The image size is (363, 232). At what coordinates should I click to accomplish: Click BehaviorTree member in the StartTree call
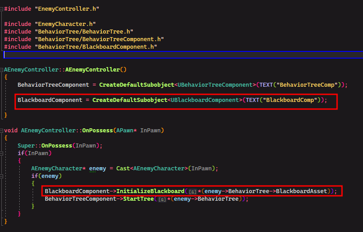click(218, 198)
